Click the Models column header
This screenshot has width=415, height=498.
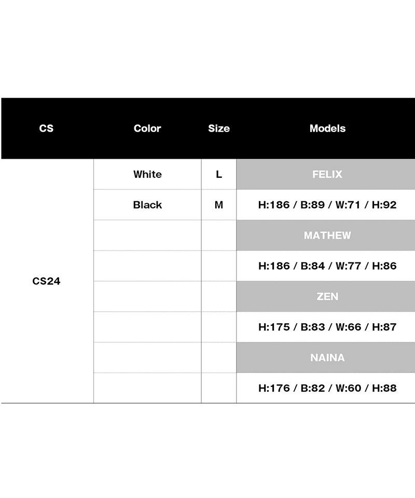pyautogui.click(x=327, y=128)
